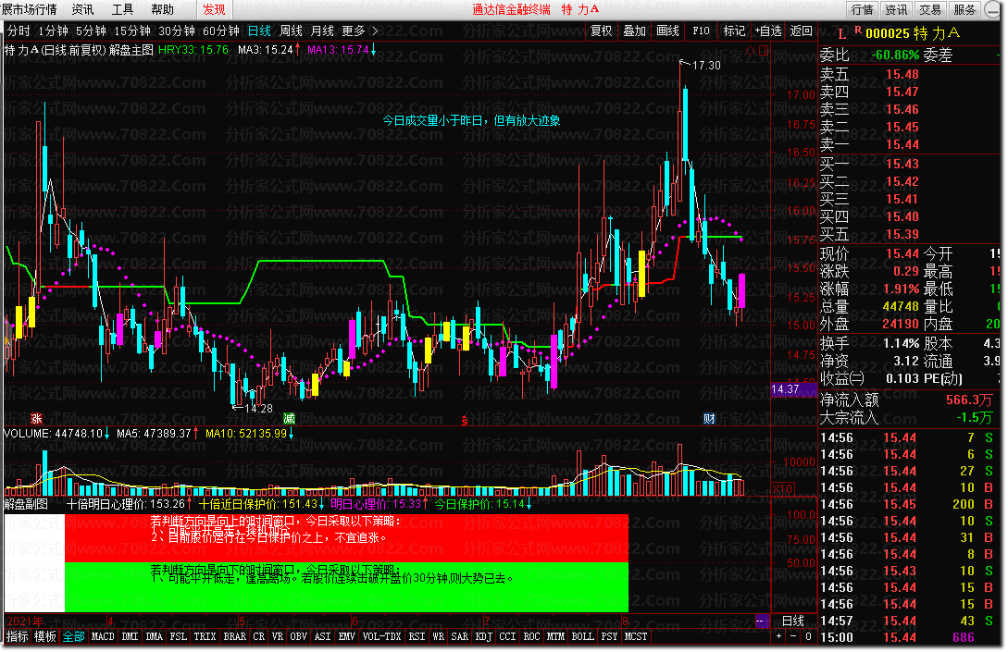Viewport: 1008px width, 652px height.
Task: Click 返回 to go back
Action: click(x=802, y=31)
